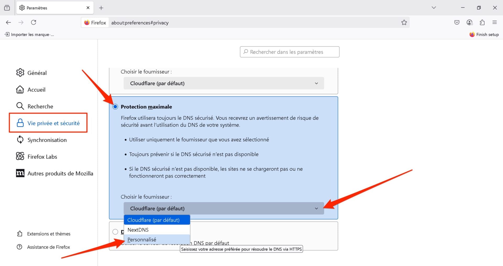
Task: Select the radio button below the provider list
Action: click(x=115, y=232)
